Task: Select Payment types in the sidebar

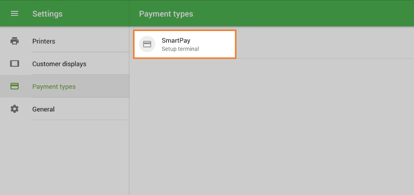Action: [x=64, y=86]
